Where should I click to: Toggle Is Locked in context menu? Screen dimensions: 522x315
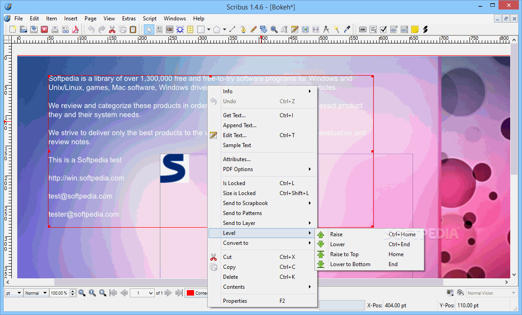tap(262, 183)
